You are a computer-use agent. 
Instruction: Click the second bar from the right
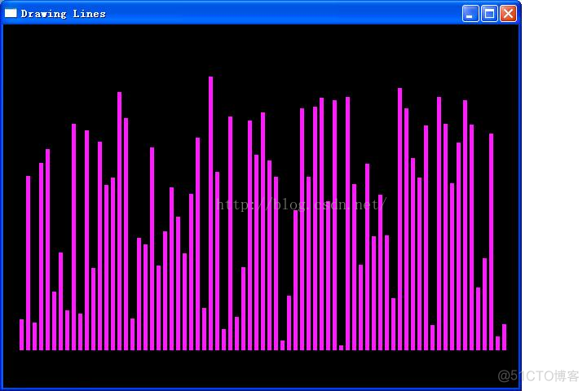(497, 343)
